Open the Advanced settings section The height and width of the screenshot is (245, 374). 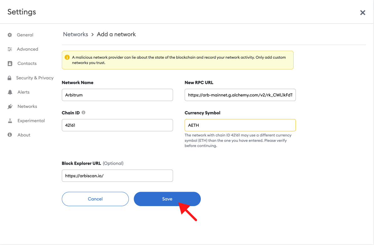(x=27, y=49)
